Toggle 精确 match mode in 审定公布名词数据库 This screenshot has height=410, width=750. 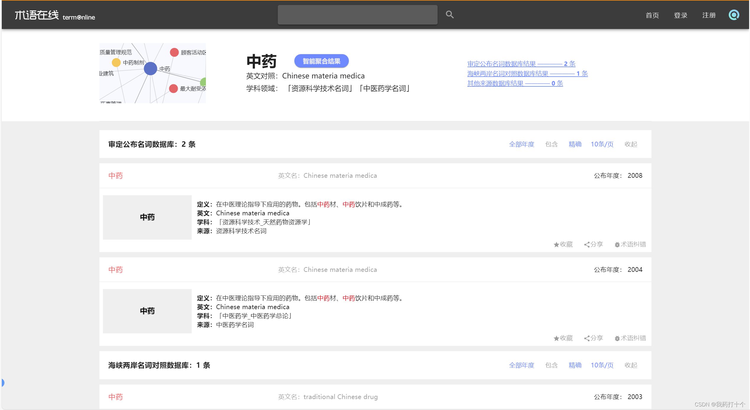click(x=575, y=144)
